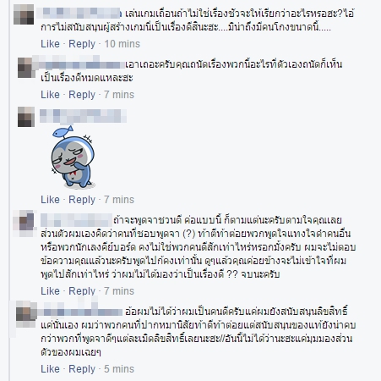Like the shark sticker comment
The width and height of the screenshot is (381, 381).
point(50,200)
